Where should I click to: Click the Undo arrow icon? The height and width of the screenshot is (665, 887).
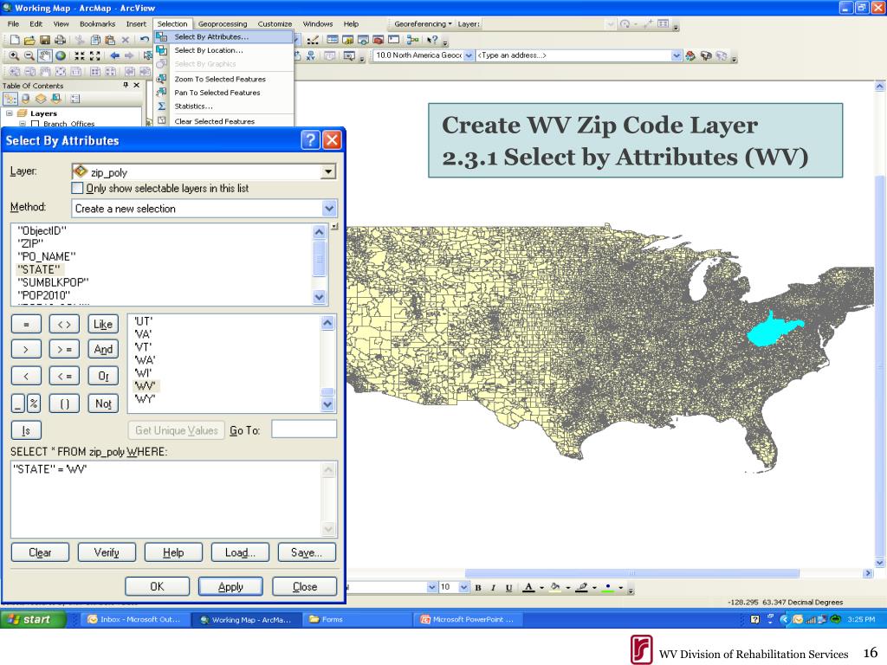(145, 40)
